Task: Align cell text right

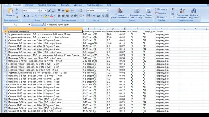Action: click(67, 16)
